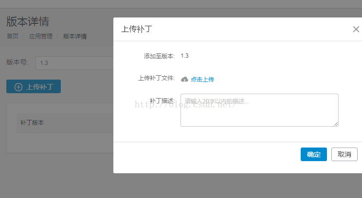The image size is (362, 198).
Task: Click the plus icon on 上传补丁 button
Action: [x=18, y=87]
